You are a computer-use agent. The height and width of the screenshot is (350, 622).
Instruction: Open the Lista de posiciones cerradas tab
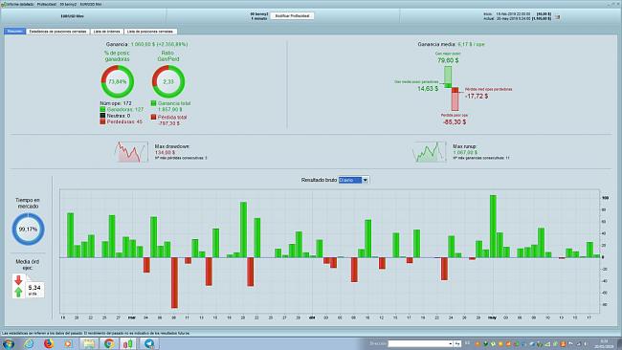(x=150, y=31)
